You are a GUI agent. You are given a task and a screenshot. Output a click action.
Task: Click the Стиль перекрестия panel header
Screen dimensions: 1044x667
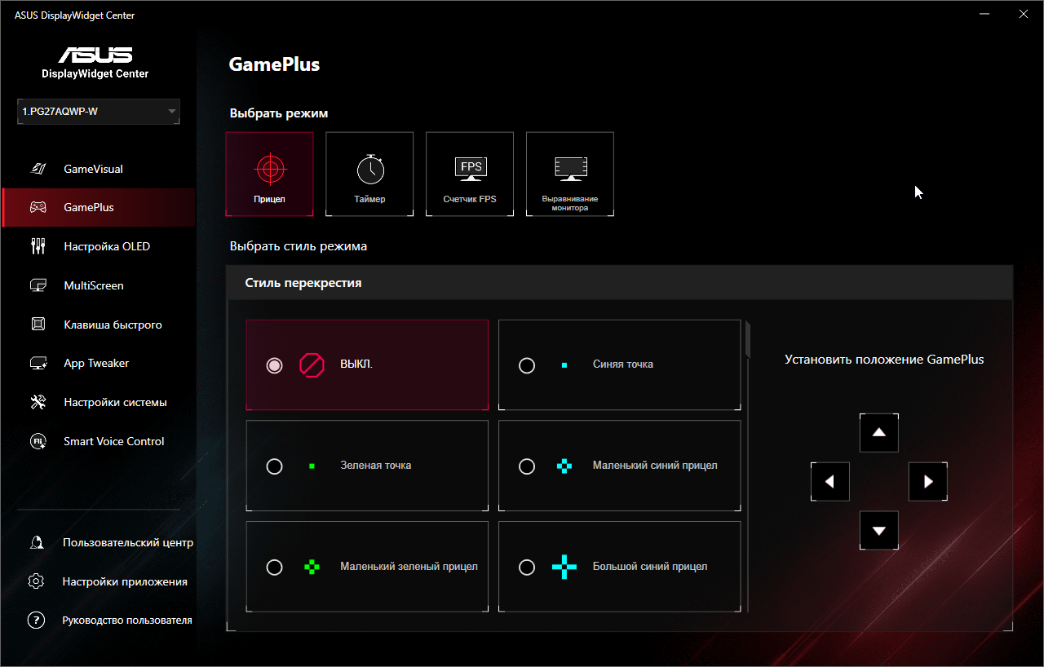[x=620, y=283]
